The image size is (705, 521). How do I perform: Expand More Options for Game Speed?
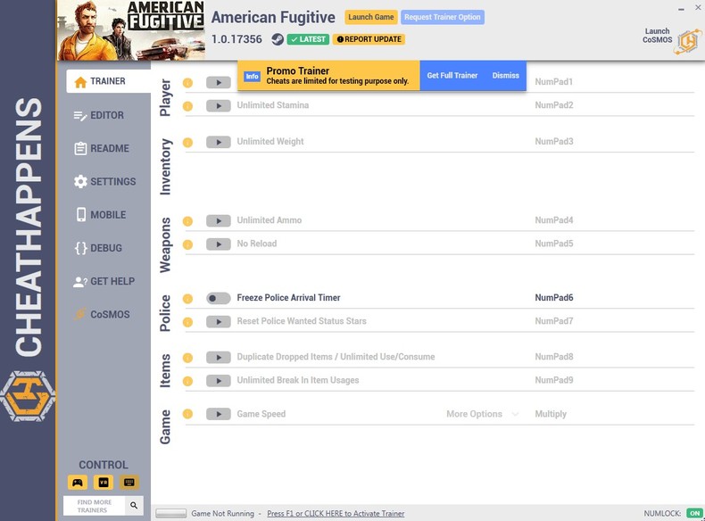[483, 414]
